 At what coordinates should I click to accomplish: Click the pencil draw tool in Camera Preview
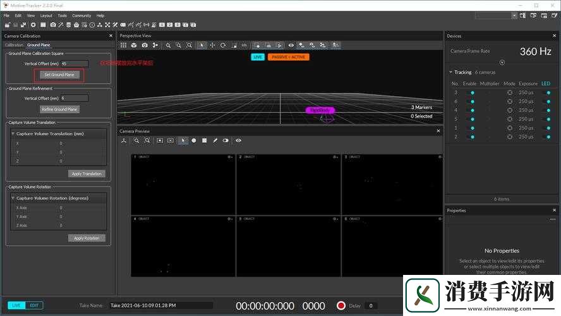pyautogui.click(x=215, y=140)
